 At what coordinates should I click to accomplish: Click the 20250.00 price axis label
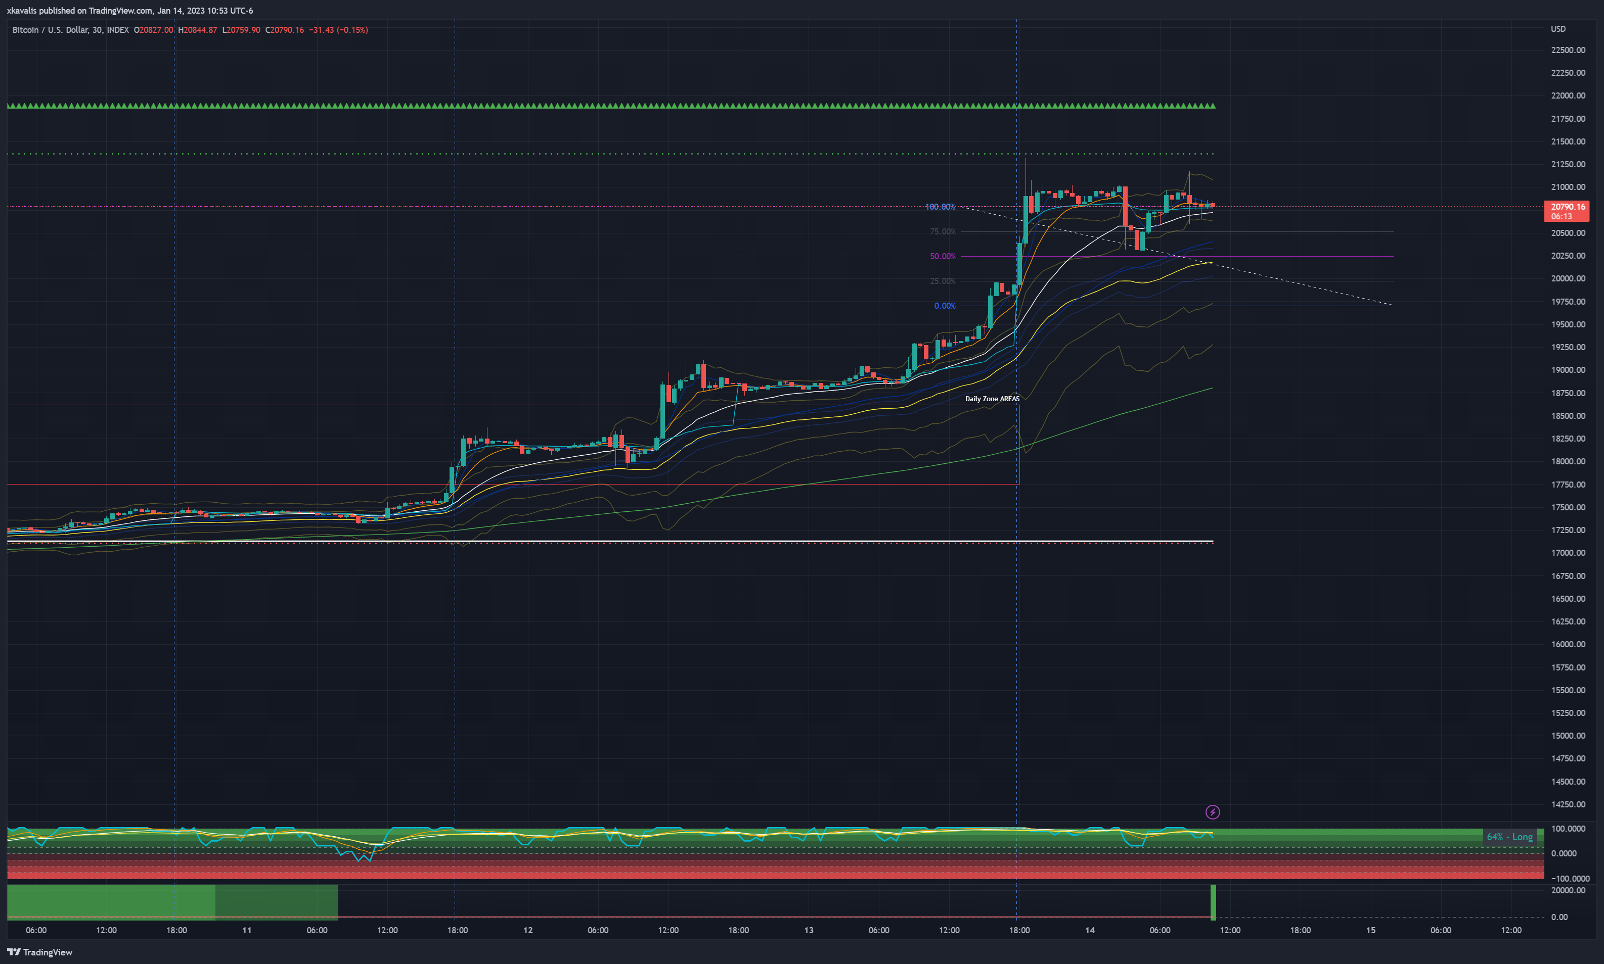pos(1568,256)
